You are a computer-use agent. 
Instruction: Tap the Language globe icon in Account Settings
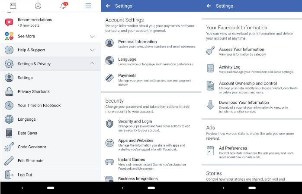coord(109,60)
